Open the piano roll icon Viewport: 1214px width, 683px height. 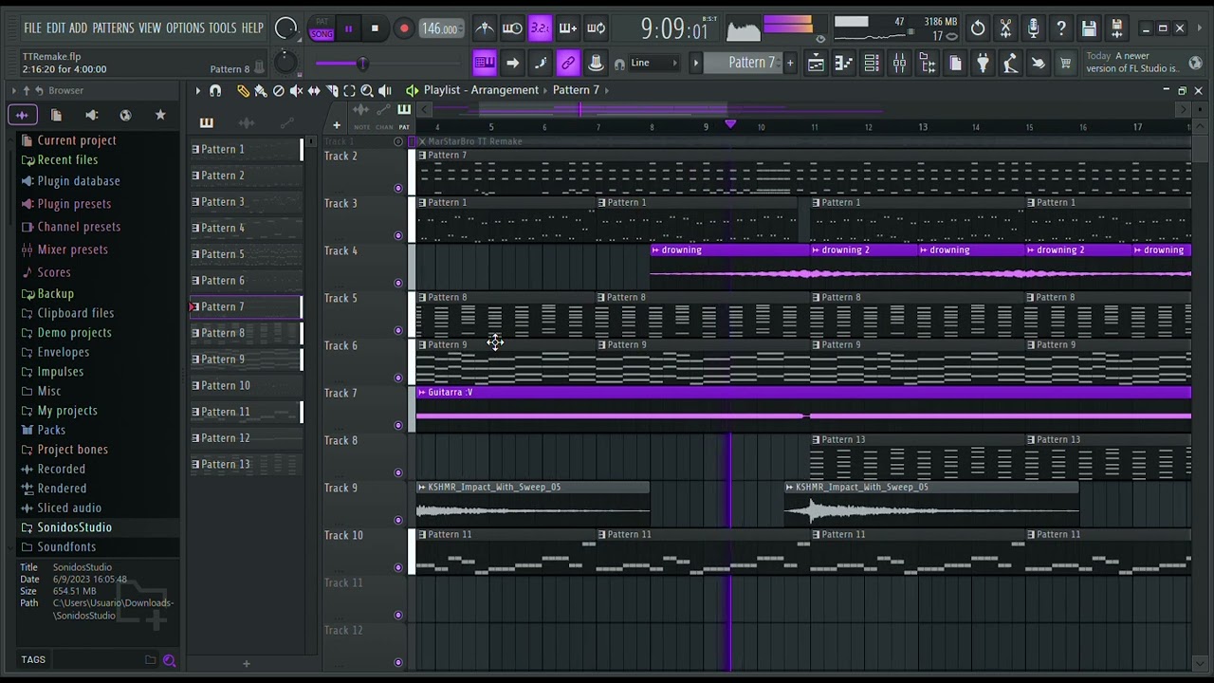click(843, 64)
